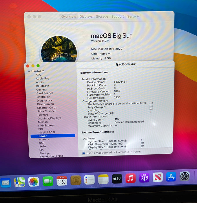Select Apple Pay in the sidebar

[x=42, y=79]
